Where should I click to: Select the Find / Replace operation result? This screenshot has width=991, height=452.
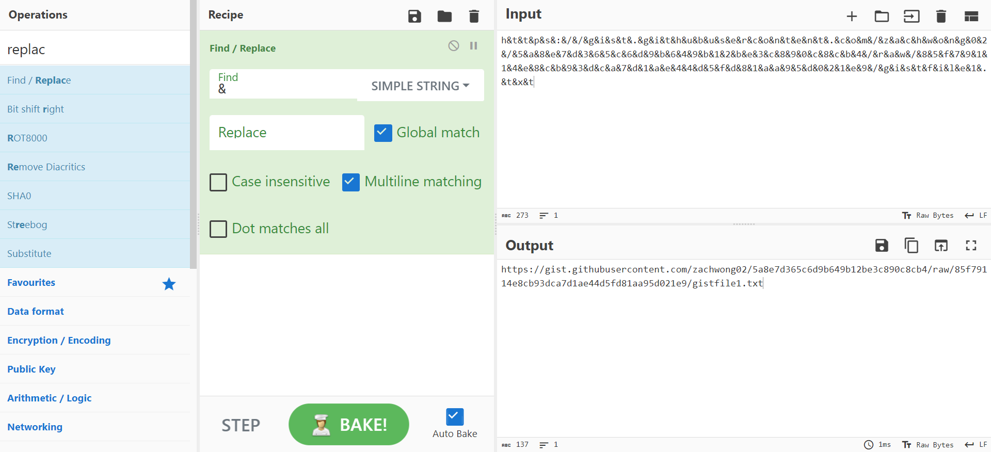(95, 80)
